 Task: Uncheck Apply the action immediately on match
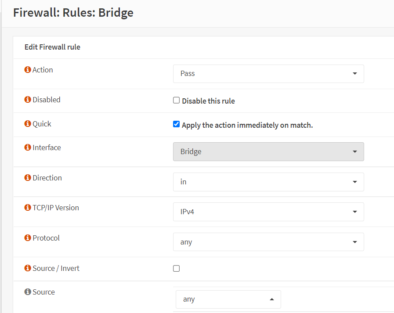(177, 125)
